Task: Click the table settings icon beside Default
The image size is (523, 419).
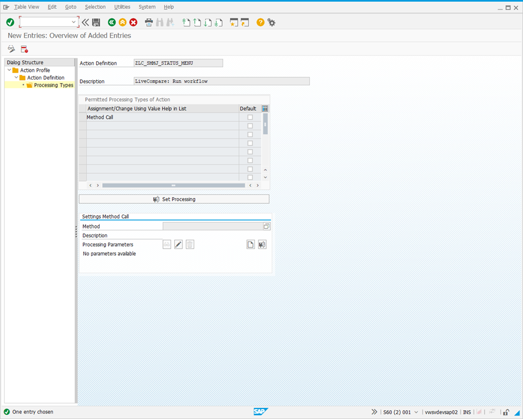Action: point(265,108)
